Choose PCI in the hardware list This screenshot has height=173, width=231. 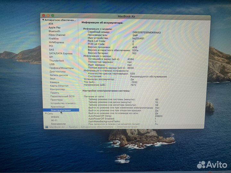pos(51,46)
